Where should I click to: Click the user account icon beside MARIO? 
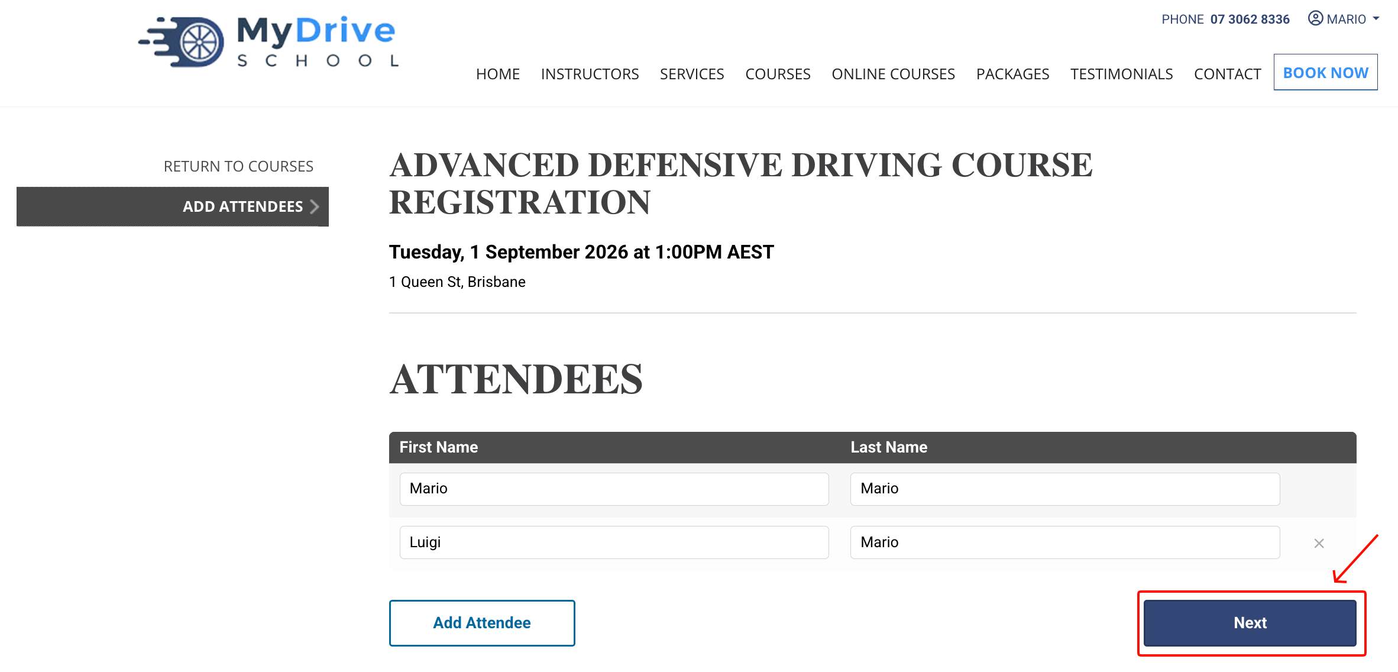coord(1315,18)
